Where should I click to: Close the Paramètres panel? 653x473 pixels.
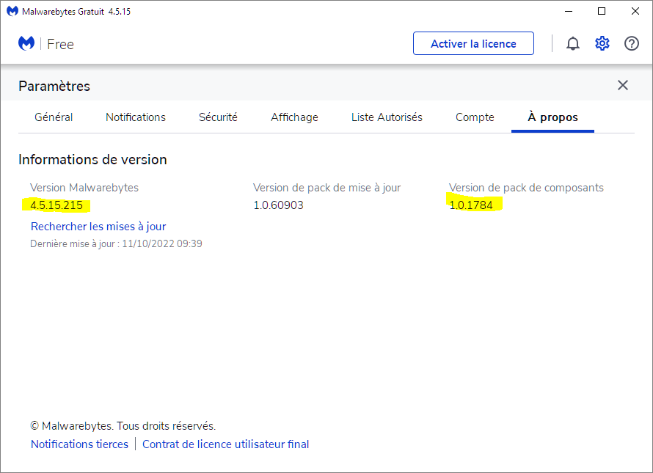pos(623,85)
